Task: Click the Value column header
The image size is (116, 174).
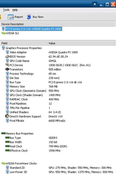Action: pyautogui.click(x=81, y=43)
